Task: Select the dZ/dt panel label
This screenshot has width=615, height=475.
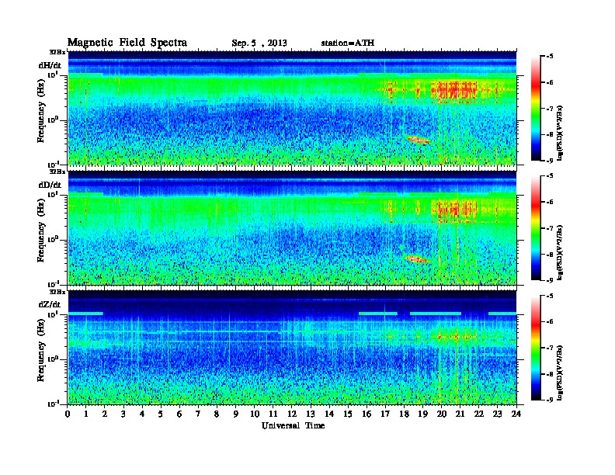Action: 50,304
